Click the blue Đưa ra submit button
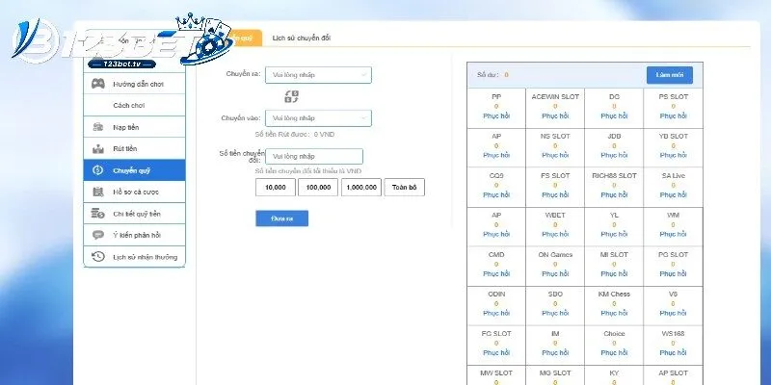 click(x=281, y=218)
